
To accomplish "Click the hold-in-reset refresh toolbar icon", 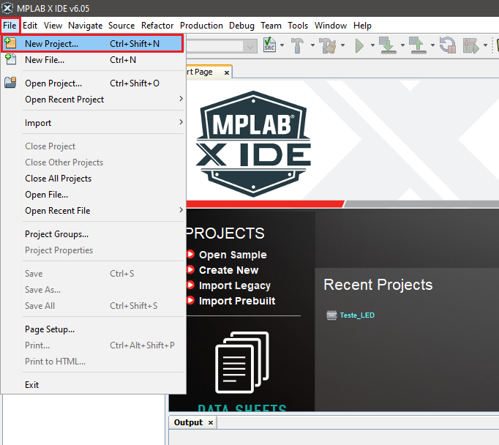I will [448, 45].
